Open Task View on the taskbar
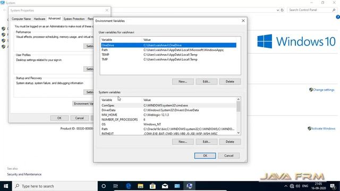Image resolution: width=340 pixels, height=191 pixels. click(116, 186)
